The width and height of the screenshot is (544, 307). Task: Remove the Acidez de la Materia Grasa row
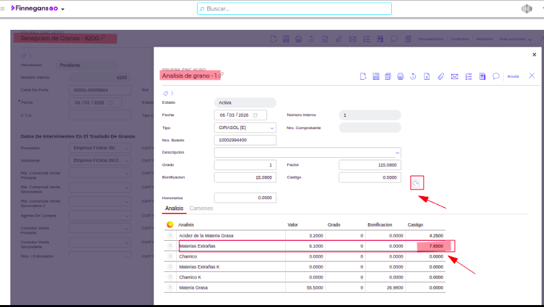click(x=170, y=236)
